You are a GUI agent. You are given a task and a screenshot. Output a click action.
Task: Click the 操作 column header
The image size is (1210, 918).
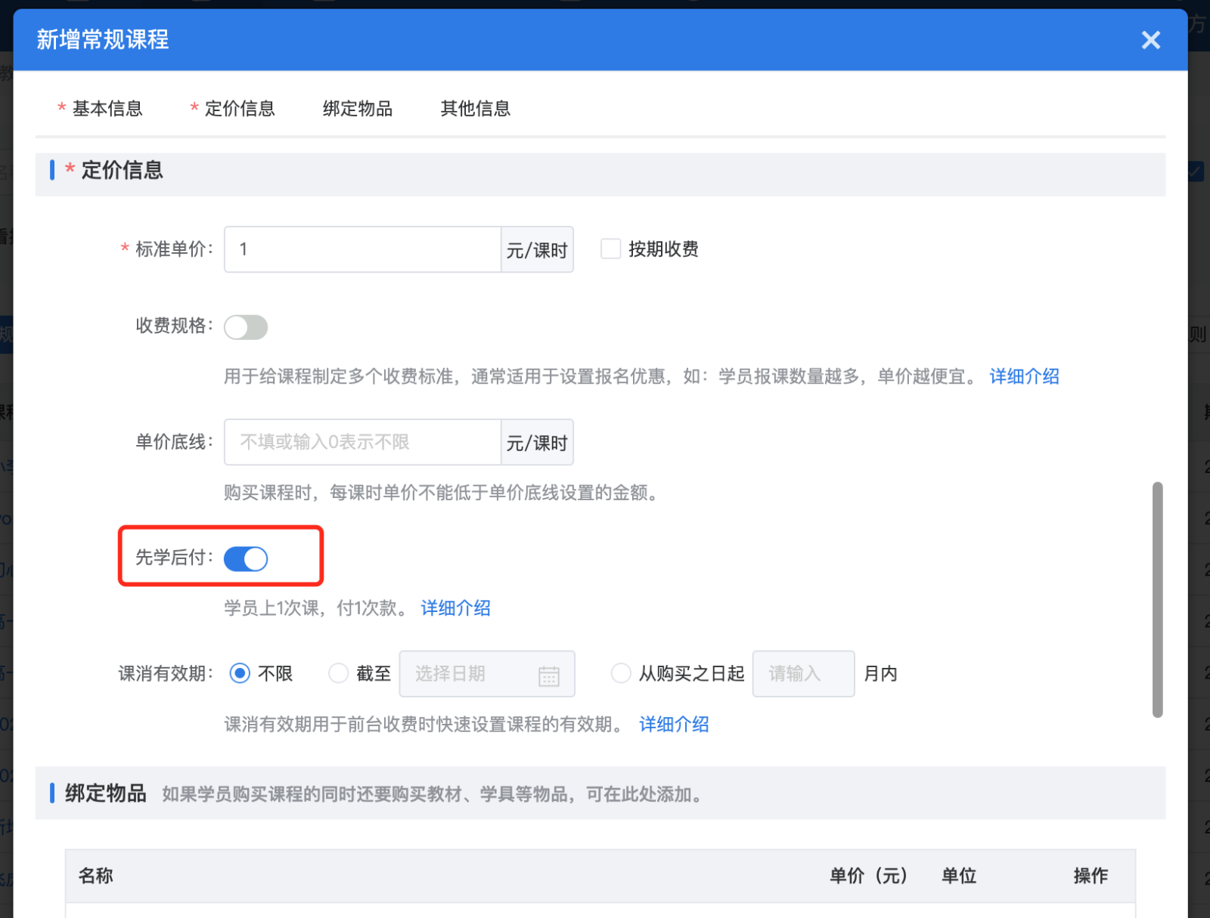[1091, 876]
